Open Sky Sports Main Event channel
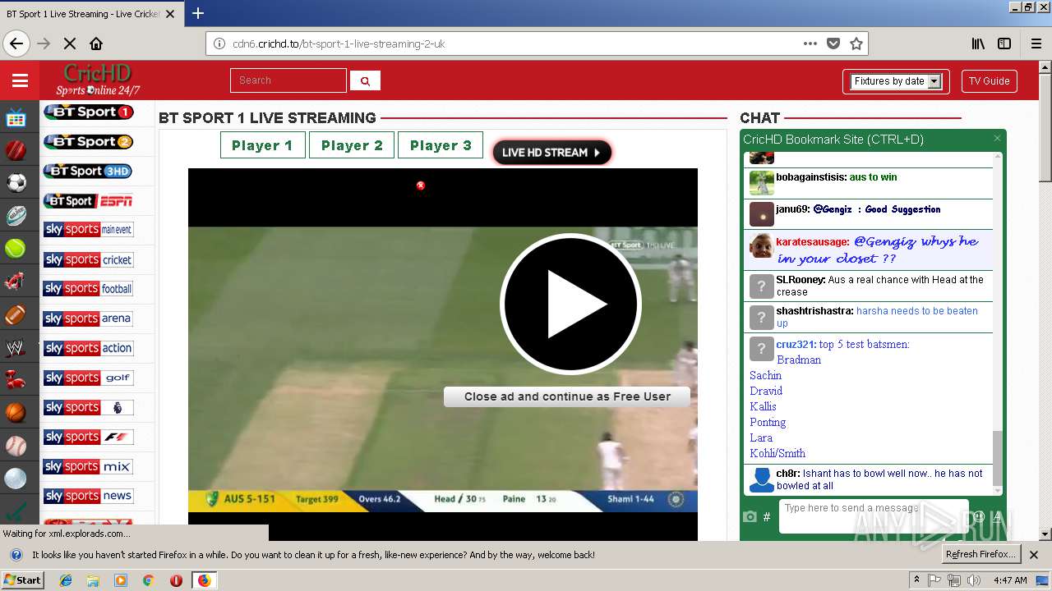This screenshot has width=1052, height=591. pyautogui.click(x=89, y=230)
